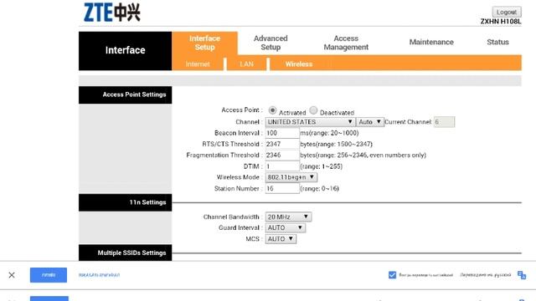
Task: Select the LAN sub-tab
Action: [x=246, y=64]
